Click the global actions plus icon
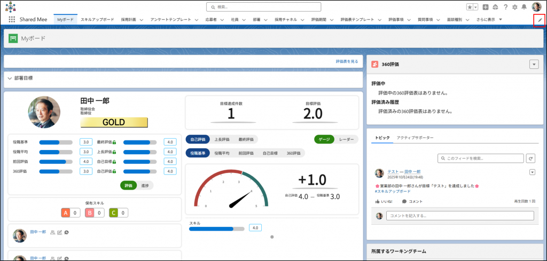The width and height of the screenshot is (547, 261). click(485, 7)
